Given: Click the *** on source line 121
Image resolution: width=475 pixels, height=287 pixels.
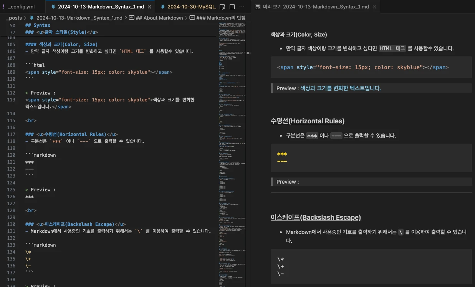Looking at the screenshot, I should tap(29, 162).
